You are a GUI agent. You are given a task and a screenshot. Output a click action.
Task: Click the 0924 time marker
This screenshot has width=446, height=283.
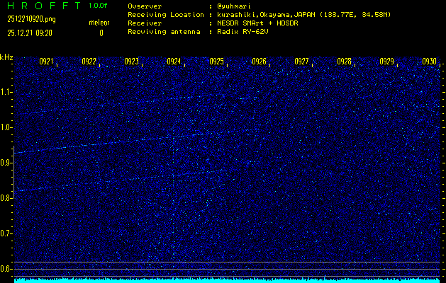(174, 62)
